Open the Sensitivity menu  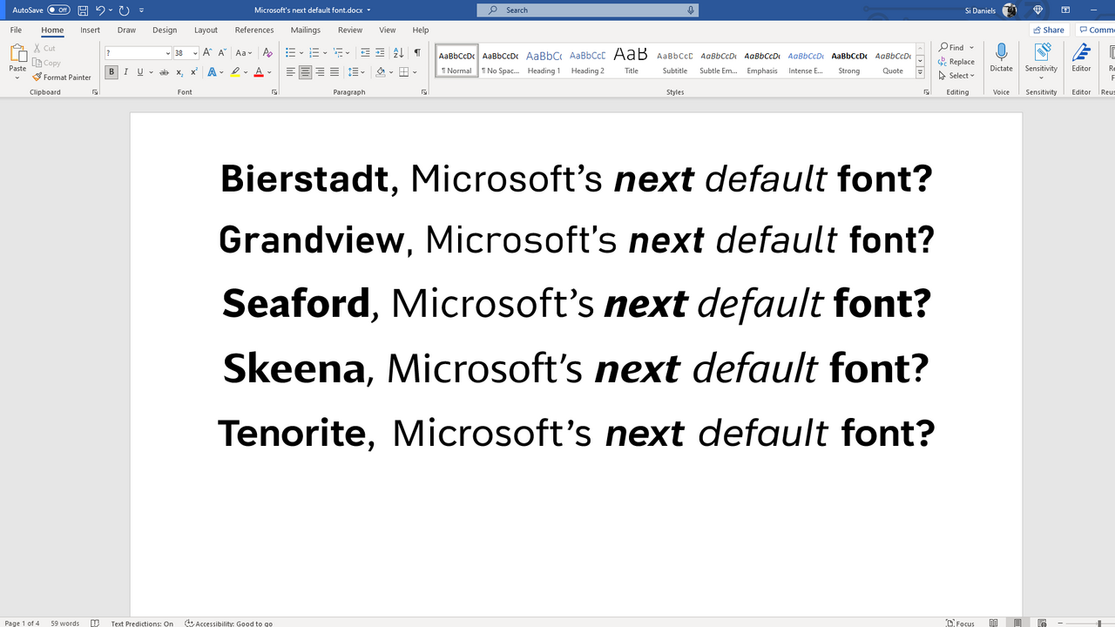(1041, 60)
